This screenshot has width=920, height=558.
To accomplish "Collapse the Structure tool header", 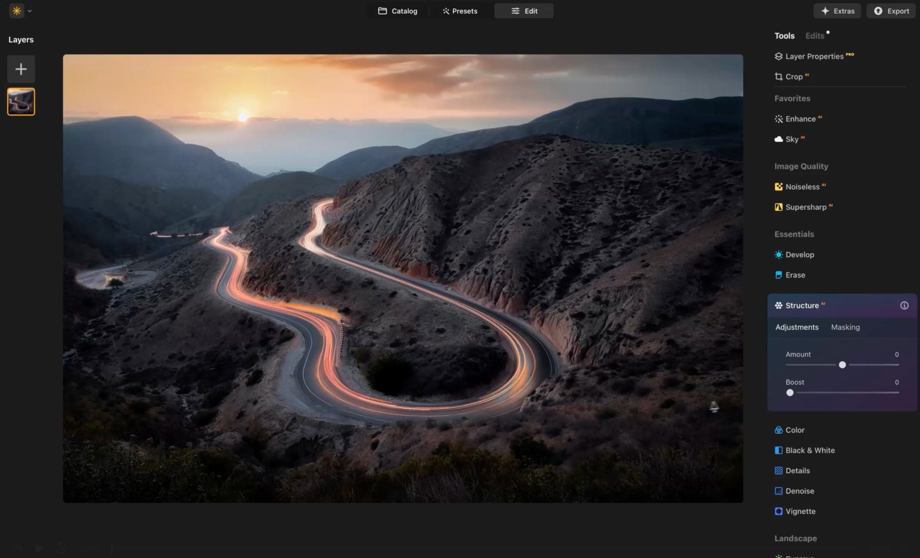I will (842, 306).
